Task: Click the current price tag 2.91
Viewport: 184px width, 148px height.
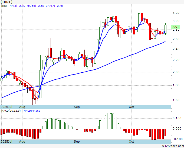Action: click(x=175, y=27)
